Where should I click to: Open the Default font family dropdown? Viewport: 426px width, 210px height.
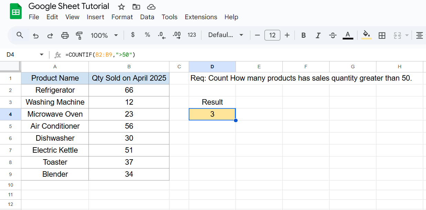[226, 35]
